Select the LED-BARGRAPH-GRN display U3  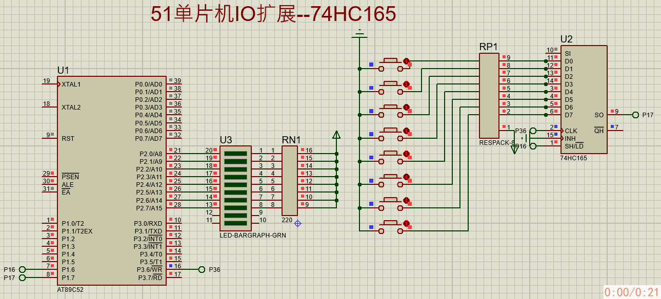(x=235, y=187)
